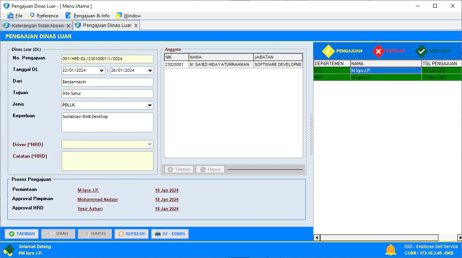Click Hapus button under Anggota list

pyautogui.click(x=211, y=169)
